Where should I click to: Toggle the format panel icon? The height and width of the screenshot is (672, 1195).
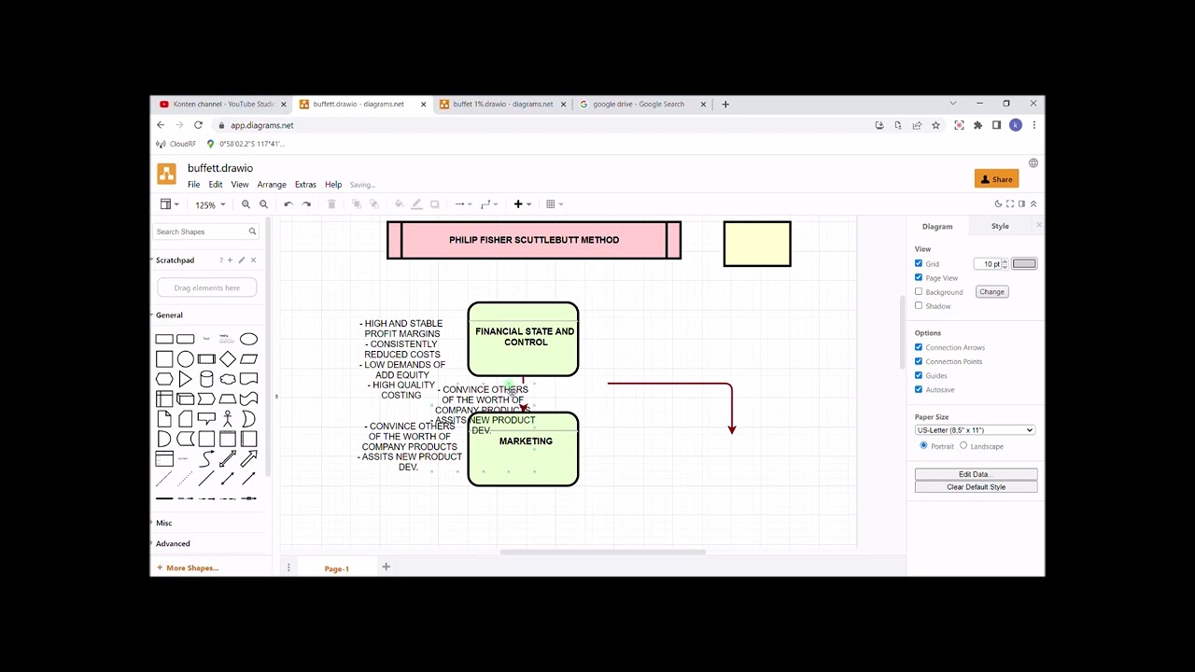tap(1021, 203)
